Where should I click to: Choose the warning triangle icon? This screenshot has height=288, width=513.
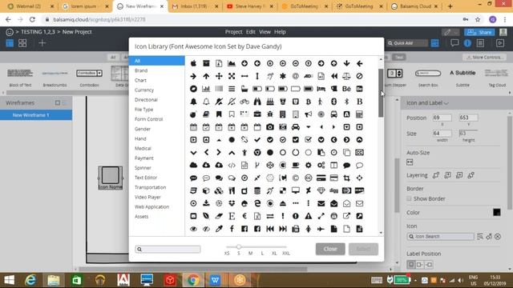(x=308, y=216)
